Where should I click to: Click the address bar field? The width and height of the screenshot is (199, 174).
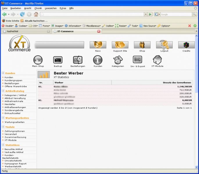click(92, 14)
